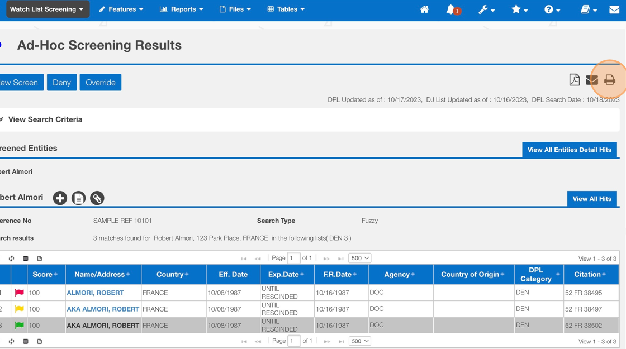This screenshot has height=349, width=626.
Task: Sort by Country column header
Action: click(173, 274)
